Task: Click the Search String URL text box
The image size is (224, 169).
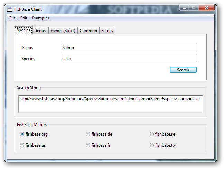Action: 111,104
